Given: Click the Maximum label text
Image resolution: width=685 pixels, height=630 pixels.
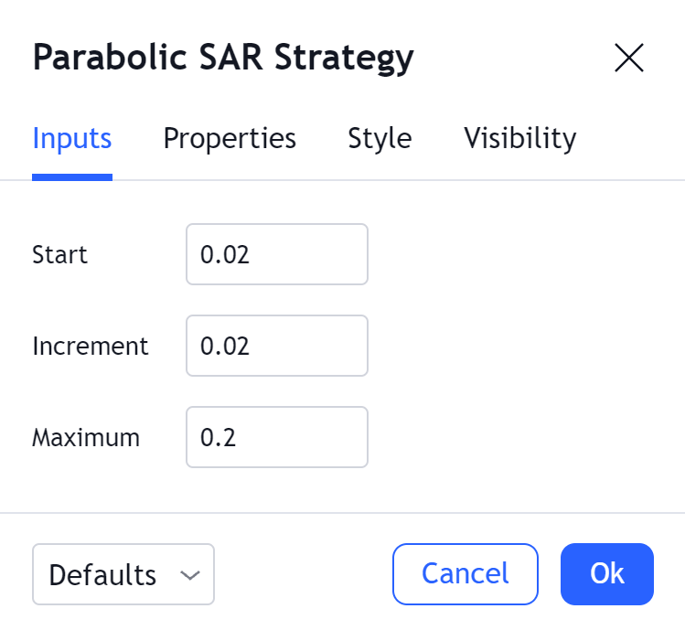Looking at the screenshot, I should (86, 437).
